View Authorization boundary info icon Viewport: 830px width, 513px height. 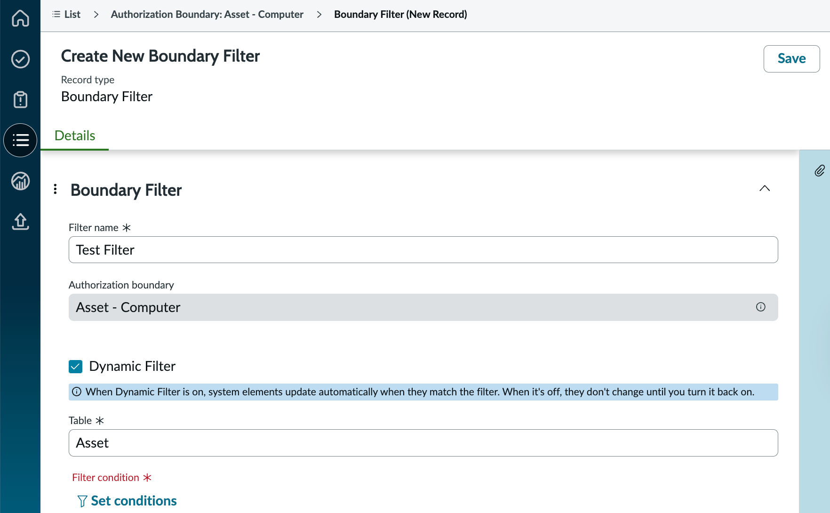pos(761,307)
